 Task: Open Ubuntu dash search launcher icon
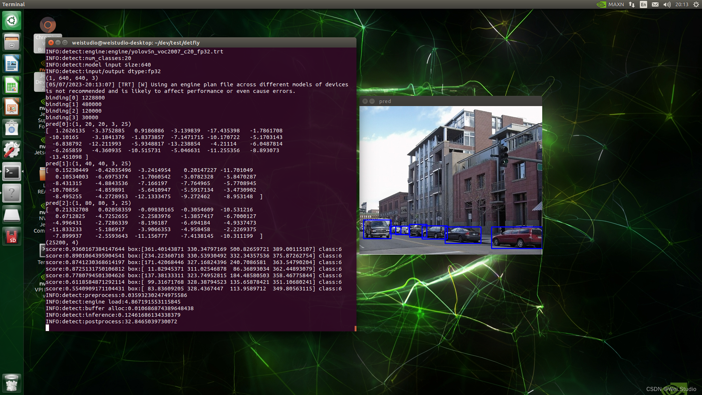(12, 20)
